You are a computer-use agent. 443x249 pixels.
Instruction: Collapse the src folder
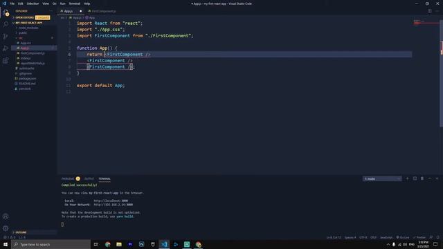tap(21, 38)
